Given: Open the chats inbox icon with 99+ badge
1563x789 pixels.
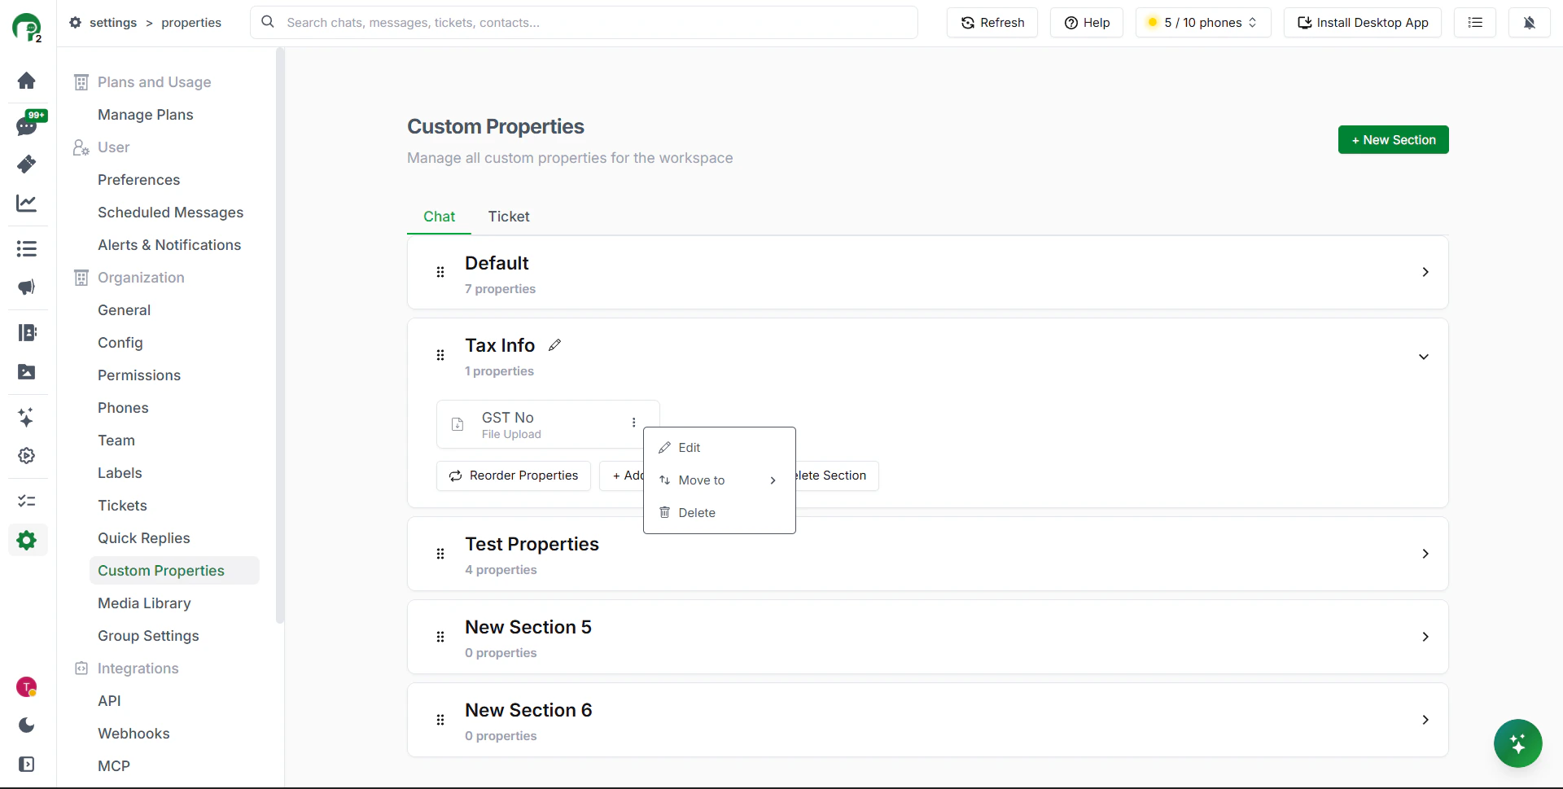Looking at the screenshot, I should [x=27, y=125].
